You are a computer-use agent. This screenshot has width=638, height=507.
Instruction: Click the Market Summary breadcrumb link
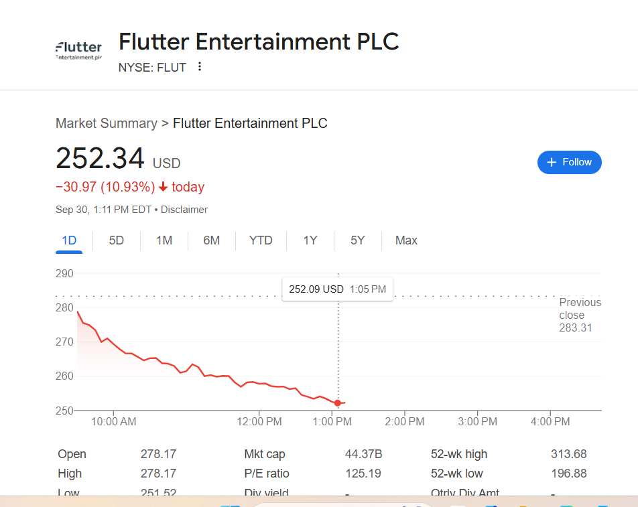pyautogui.click(x=106, y=123)
